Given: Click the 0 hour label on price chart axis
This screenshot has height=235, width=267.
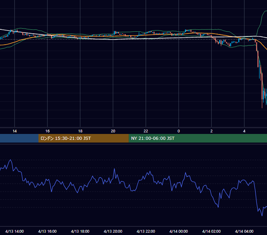Looking at the screenshot, I should (179, 131).
